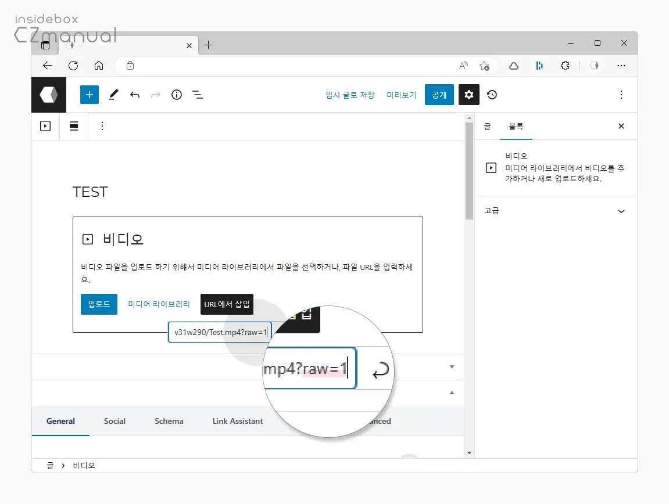The width and height of the screenshot is (669, 504).
Task: Undo the last editor change
Action: tap(135, 95)
